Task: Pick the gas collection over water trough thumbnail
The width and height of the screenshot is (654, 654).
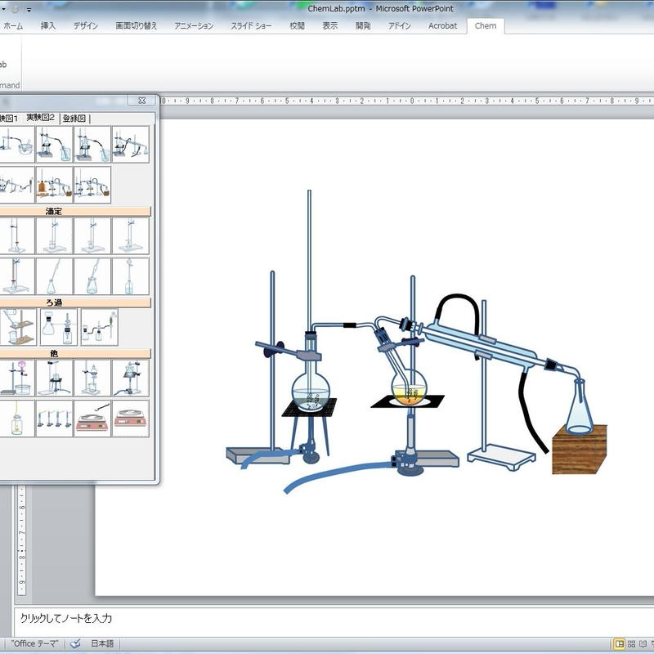Action: click(x=16, y=144)
